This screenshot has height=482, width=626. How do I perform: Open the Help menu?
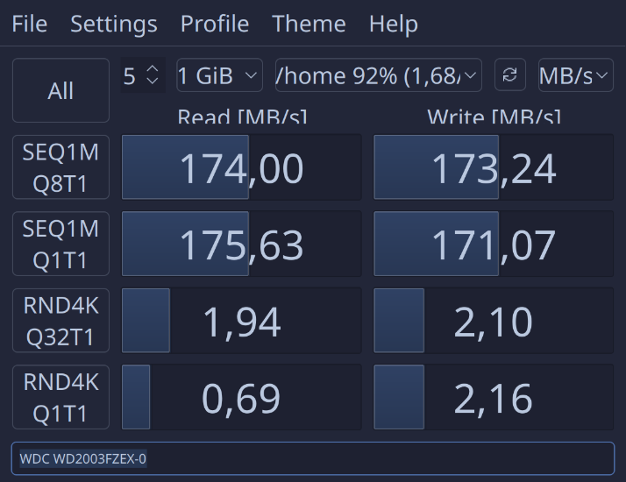394,24
